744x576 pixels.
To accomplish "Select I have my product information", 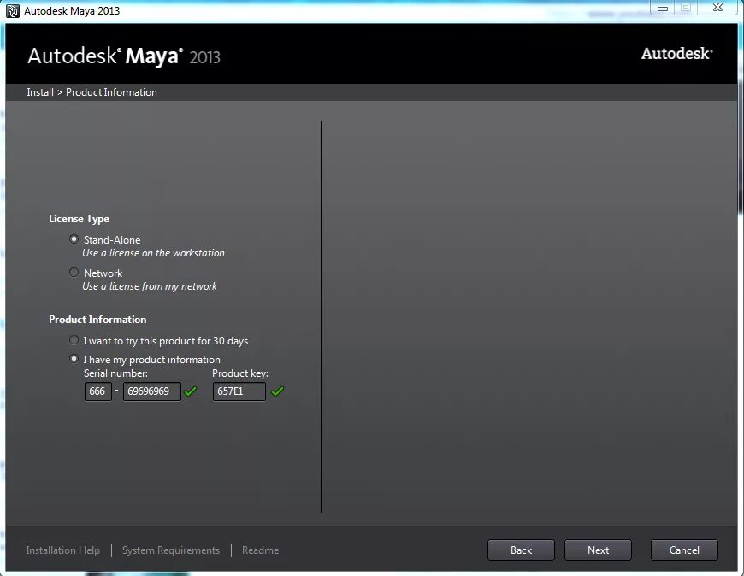I will pyautogui.click(x=74, y=359).
